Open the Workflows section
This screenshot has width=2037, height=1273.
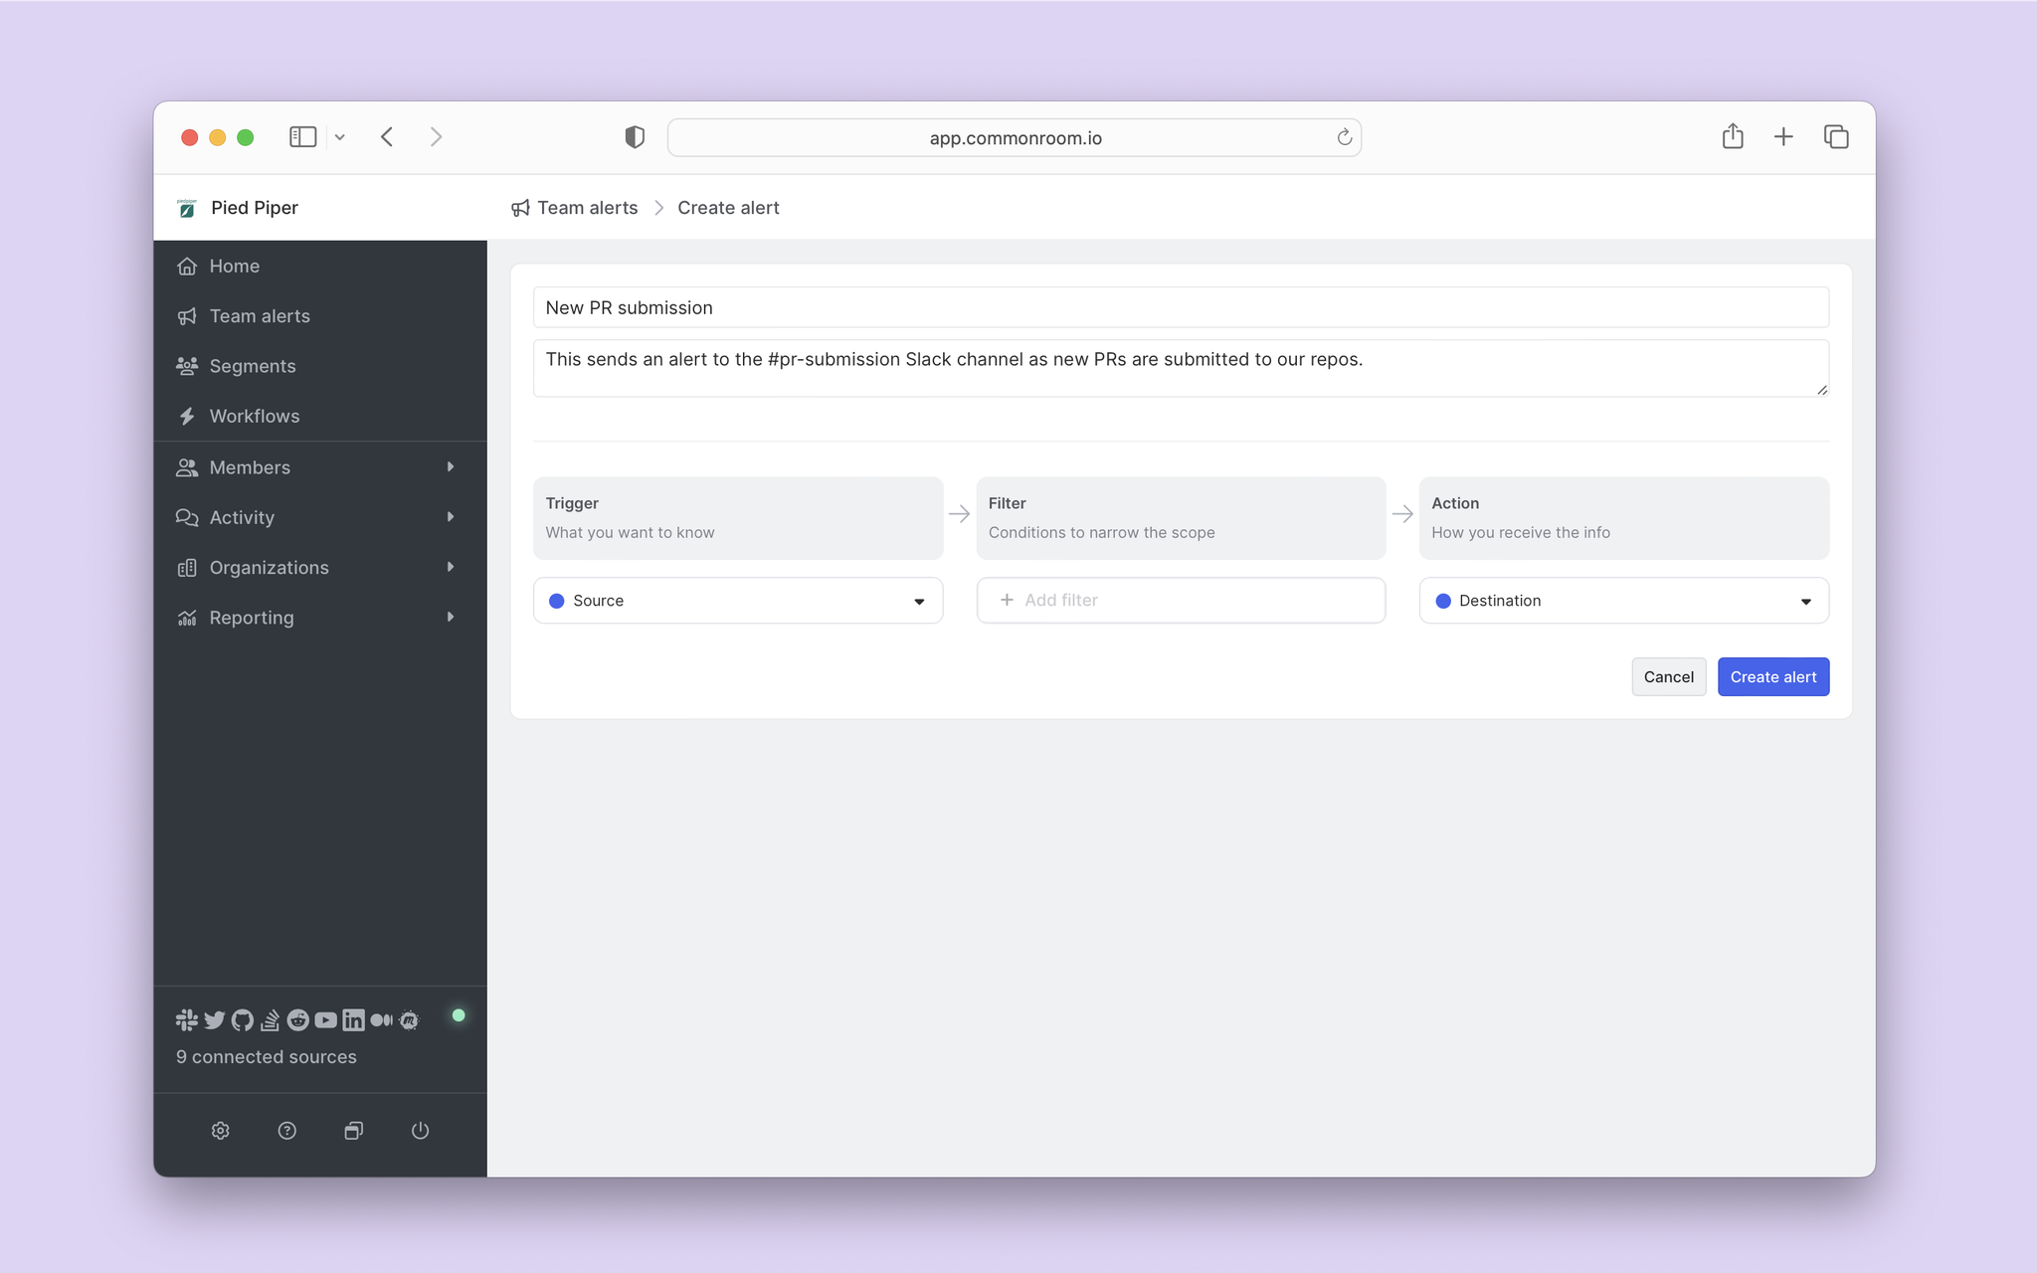coord(254,415)
